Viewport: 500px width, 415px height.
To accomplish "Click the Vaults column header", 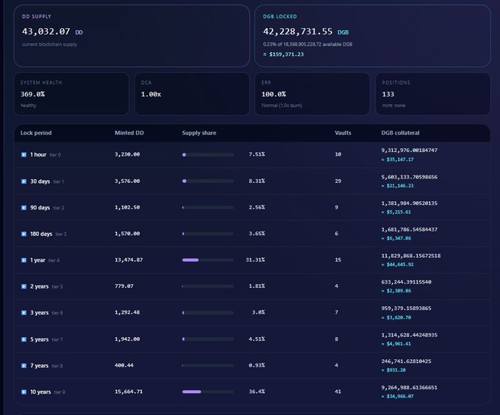I will tap(343, 133).
